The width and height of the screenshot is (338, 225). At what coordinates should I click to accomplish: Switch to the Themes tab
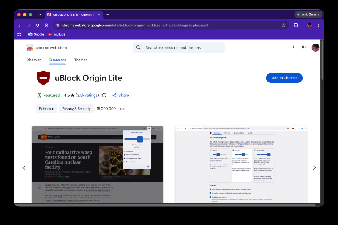click(81, 60)
